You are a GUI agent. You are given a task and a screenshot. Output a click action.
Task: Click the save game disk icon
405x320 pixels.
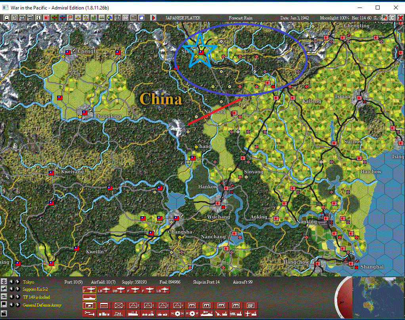(x=7, y=18)
